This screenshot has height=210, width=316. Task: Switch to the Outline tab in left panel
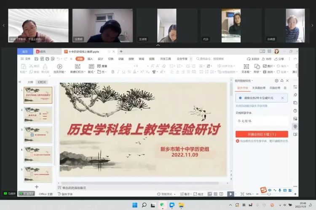click(30, 82)
